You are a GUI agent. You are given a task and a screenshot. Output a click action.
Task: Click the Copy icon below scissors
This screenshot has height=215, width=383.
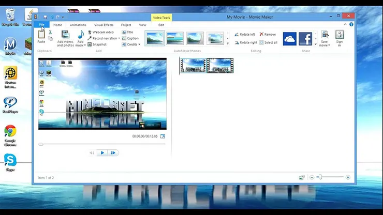[50, 38]
